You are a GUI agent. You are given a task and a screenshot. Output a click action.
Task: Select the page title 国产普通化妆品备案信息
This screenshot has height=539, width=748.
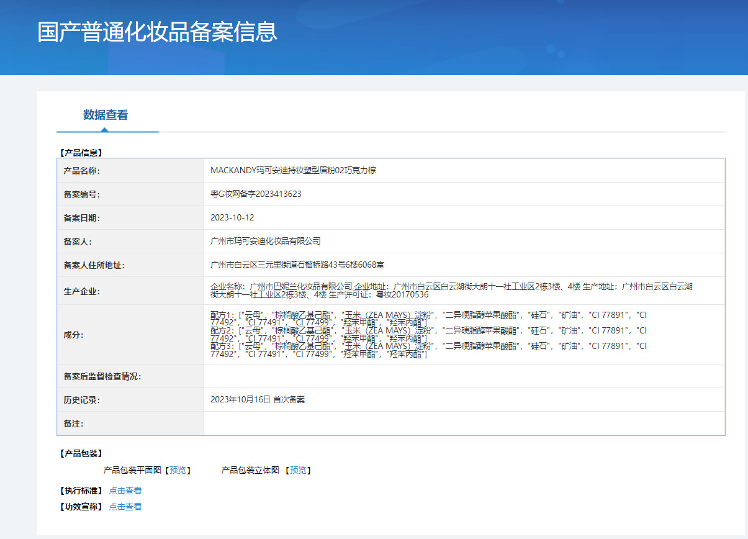(x=157, y=32)
